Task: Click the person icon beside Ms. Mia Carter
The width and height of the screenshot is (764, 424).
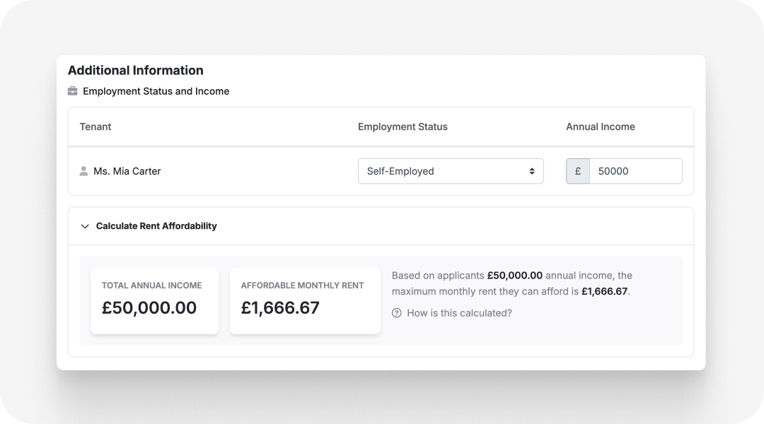Action: point(83,170)
